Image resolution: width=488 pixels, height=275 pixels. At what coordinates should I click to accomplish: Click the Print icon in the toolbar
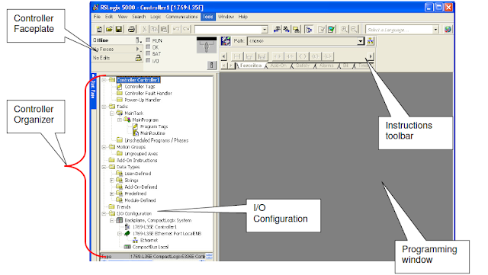point(132,29)
